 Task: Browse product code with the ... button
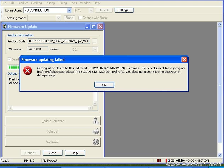[x=95, y=41]
